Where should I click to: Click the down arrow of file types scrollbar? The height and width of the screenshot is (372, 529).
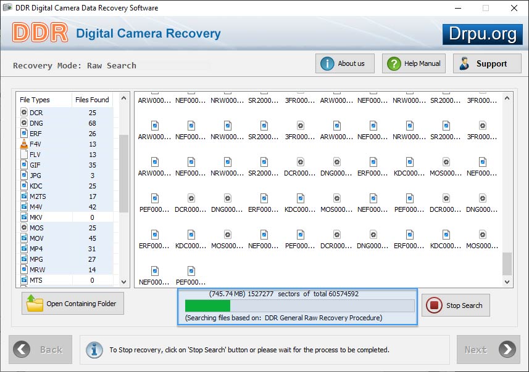(x=124, y=282)
